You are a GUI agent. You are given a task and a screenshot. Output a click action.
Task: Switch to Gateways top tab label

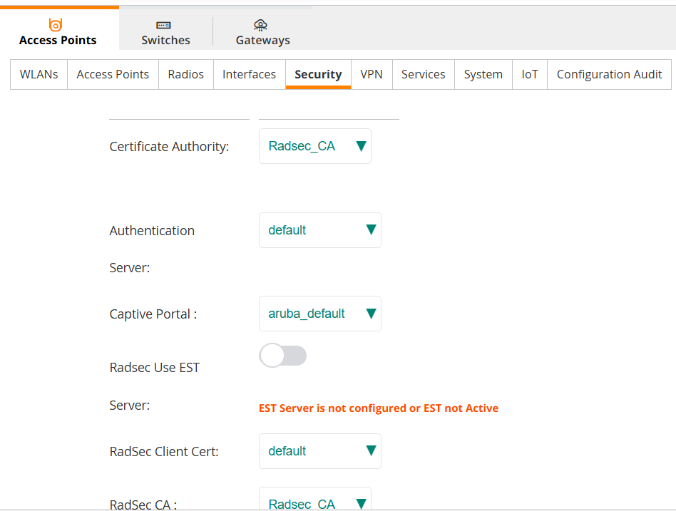coord(262,41)
